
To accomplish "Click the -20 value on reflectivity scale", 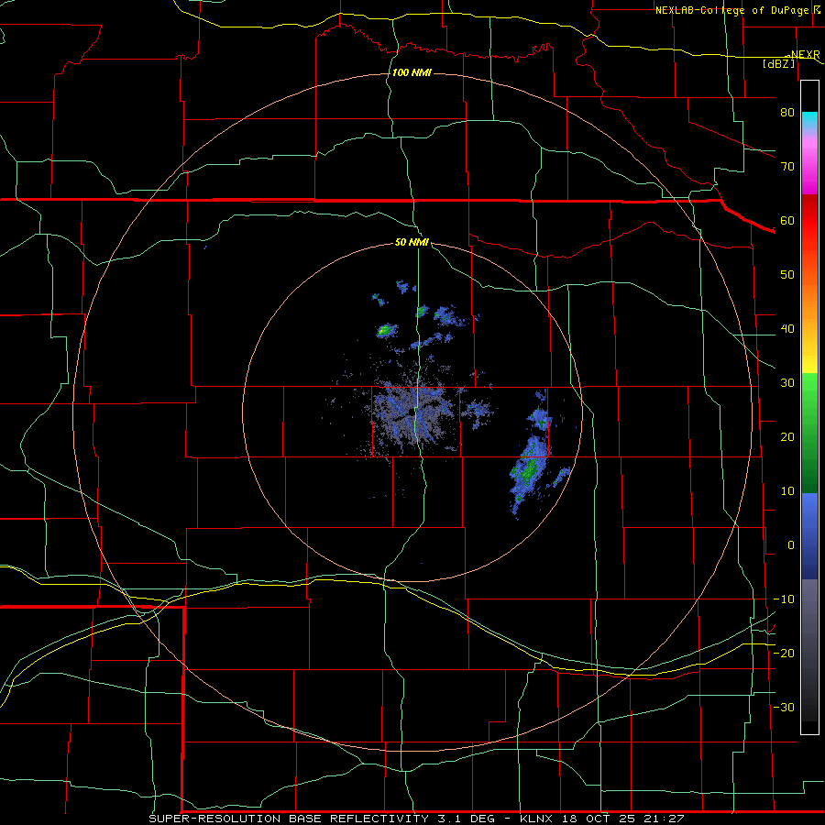I will pos(784,653).
